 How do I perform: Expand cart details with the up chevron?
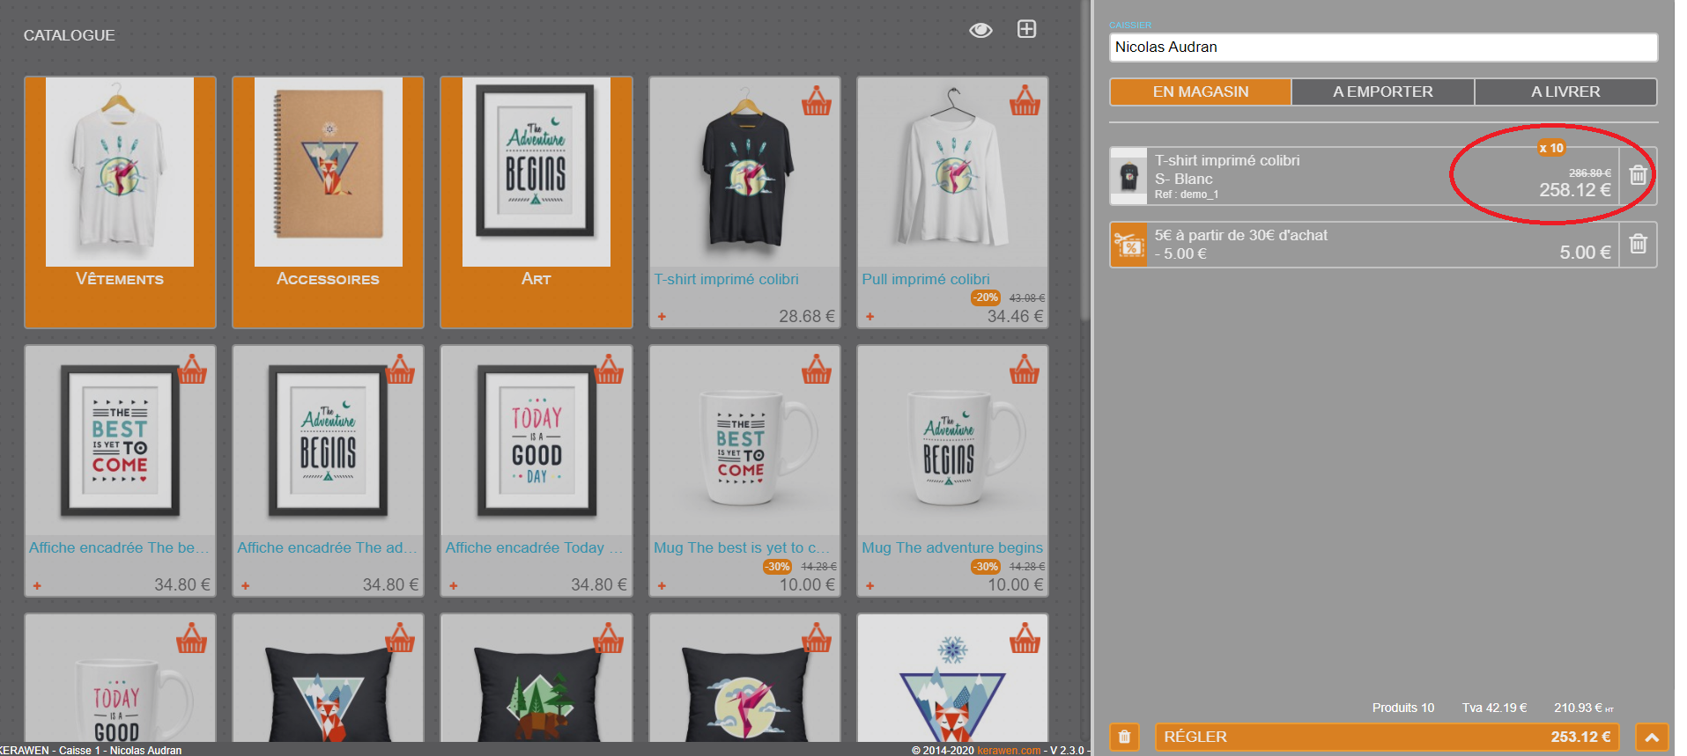pyautogui.click(x=1652, y=737)
